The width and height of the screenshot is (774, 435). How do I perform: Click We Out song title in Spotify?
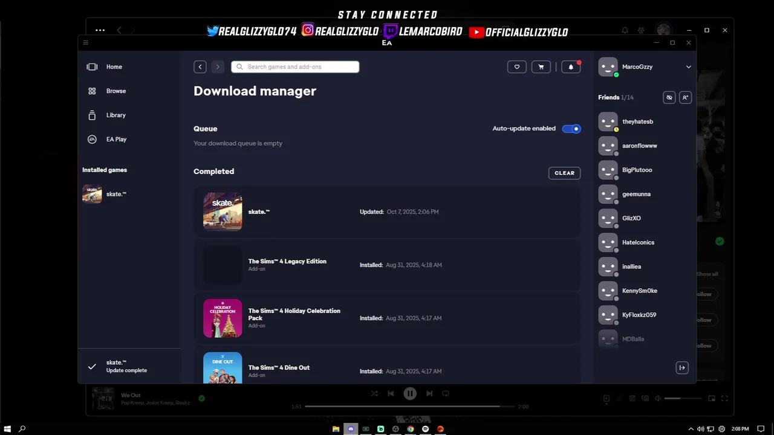(131, 395)
